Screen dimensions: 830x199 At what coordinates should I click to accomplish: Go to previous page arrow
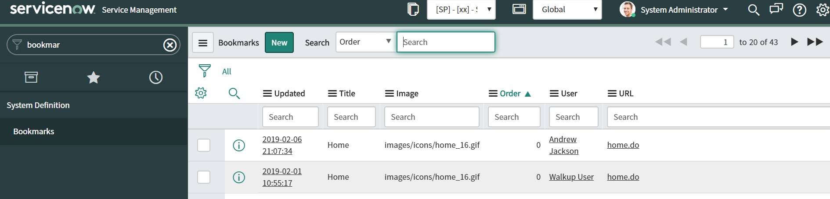(683, 42)
